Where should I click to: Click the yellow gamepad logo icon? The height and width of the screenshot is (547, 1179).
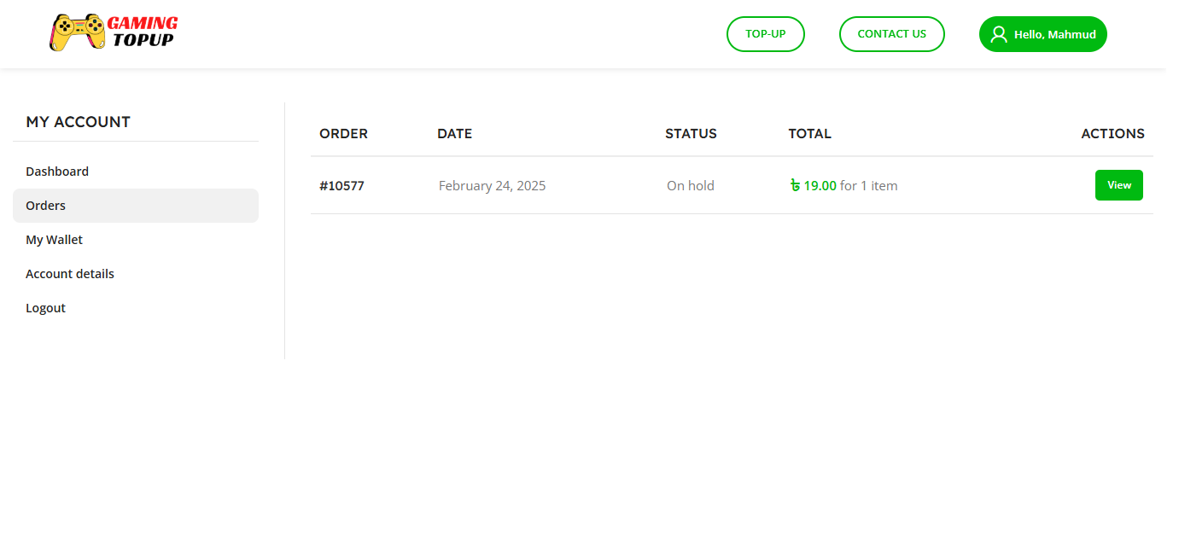(x=77, y=32)
